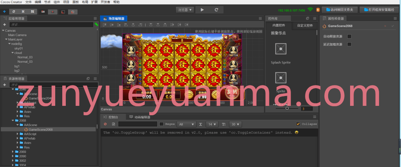Click 打开程序安装路径 button
This screenshot has width=401, height=167.
379,10
